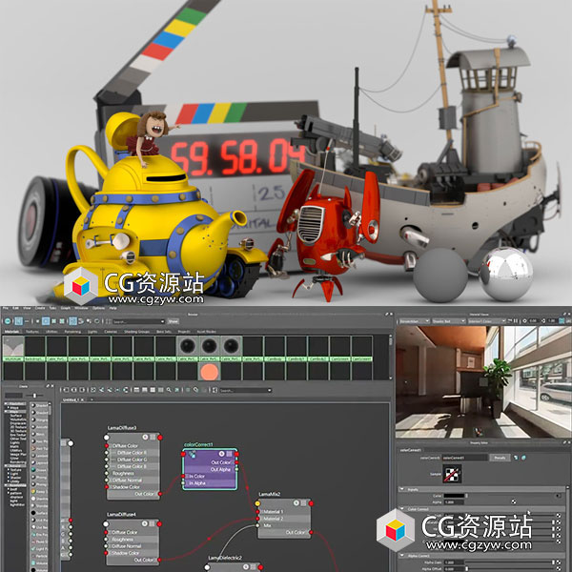Click the first round icon in Browser toolbar
Screen dimensions: 572x572
point(8,321)
